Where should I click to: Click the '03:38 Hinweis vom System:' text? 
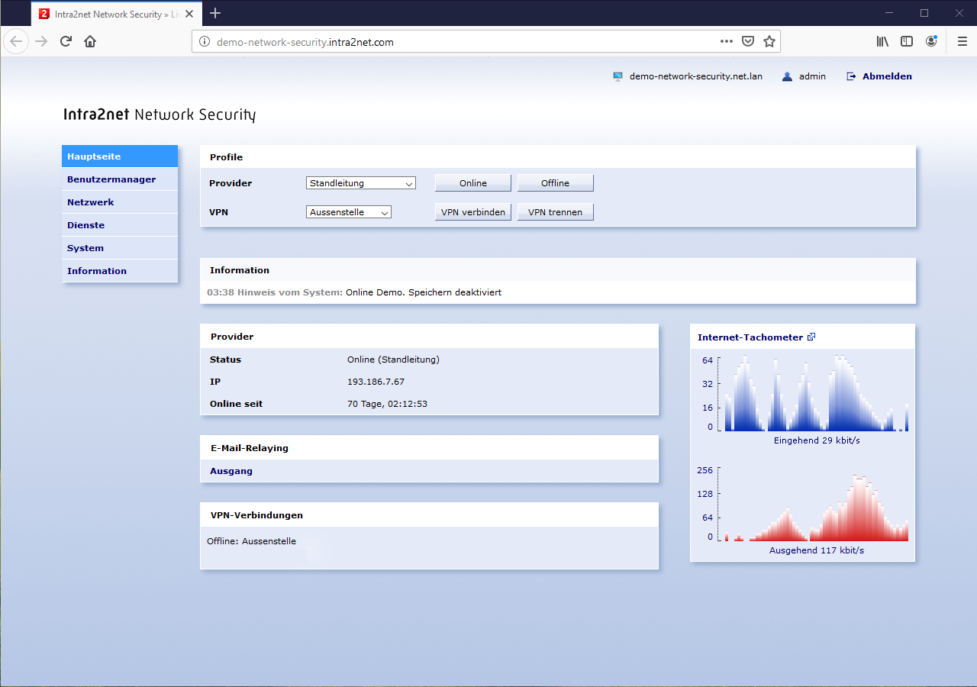(275, 292)
